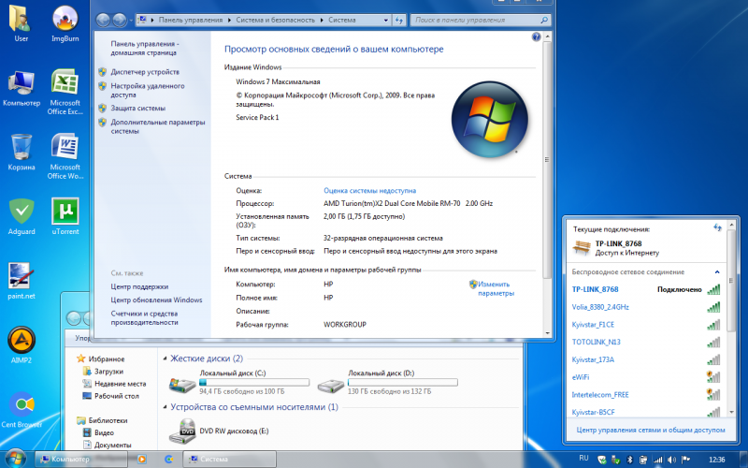Click the search magnifier in control panel
748x468 pixels.
coord(544,20)
